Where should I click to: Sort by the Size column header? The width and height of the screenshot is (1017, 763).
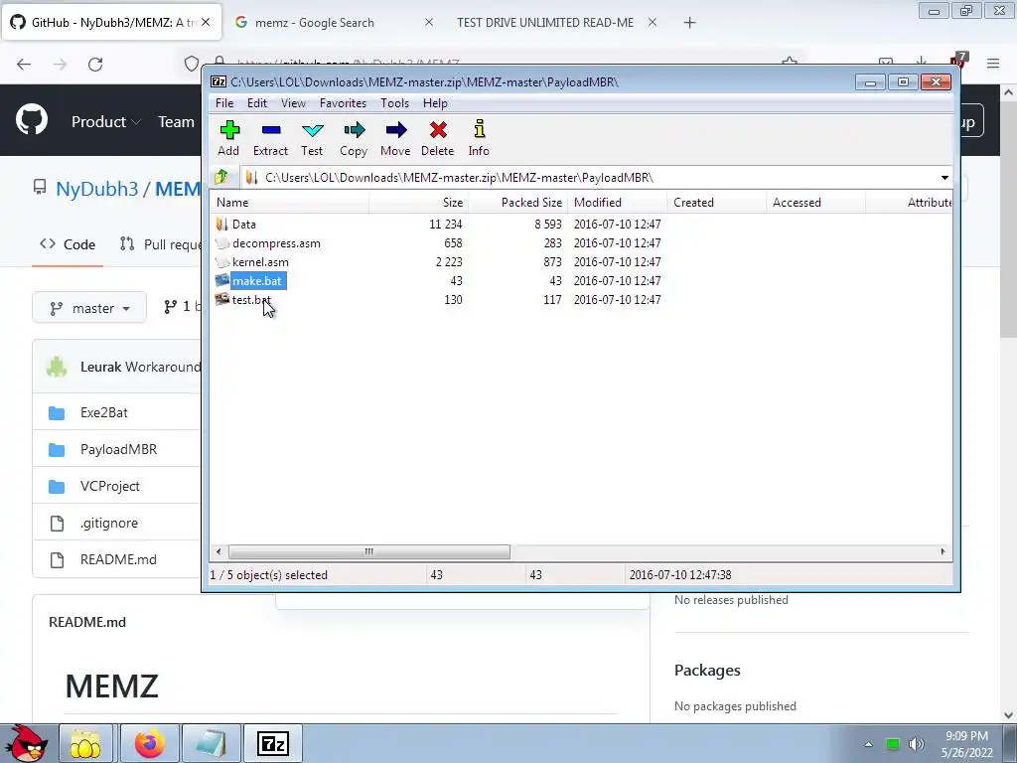pyautogui.click(x=418, y=203)
